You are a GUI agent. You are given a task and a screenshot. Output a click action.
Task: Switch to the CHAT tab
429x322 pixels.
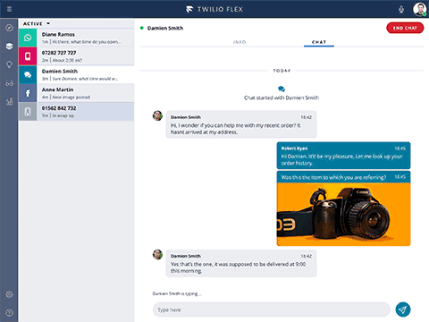point(319,42)
